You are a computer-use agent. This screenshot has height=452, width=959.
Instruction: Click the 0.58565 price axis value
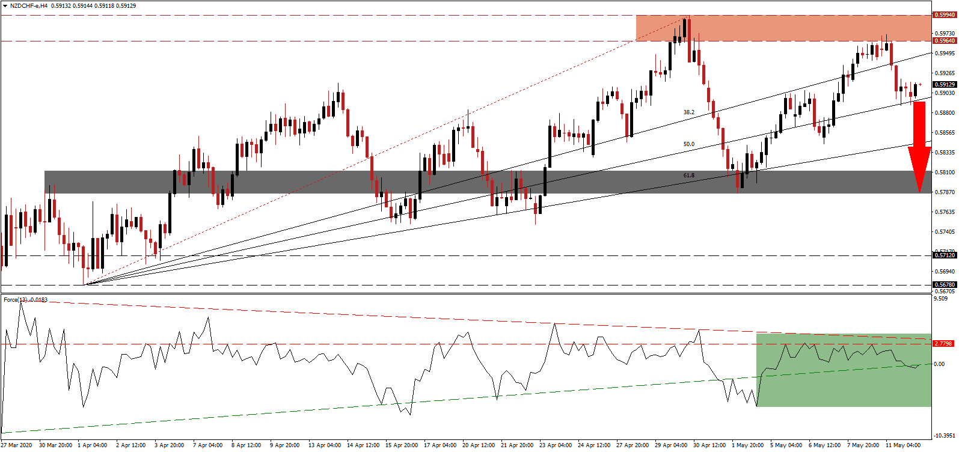pos(946,133)
